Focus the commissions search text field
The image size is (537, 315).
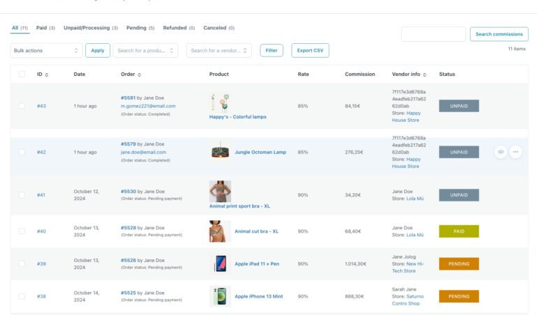click(433, 34)
